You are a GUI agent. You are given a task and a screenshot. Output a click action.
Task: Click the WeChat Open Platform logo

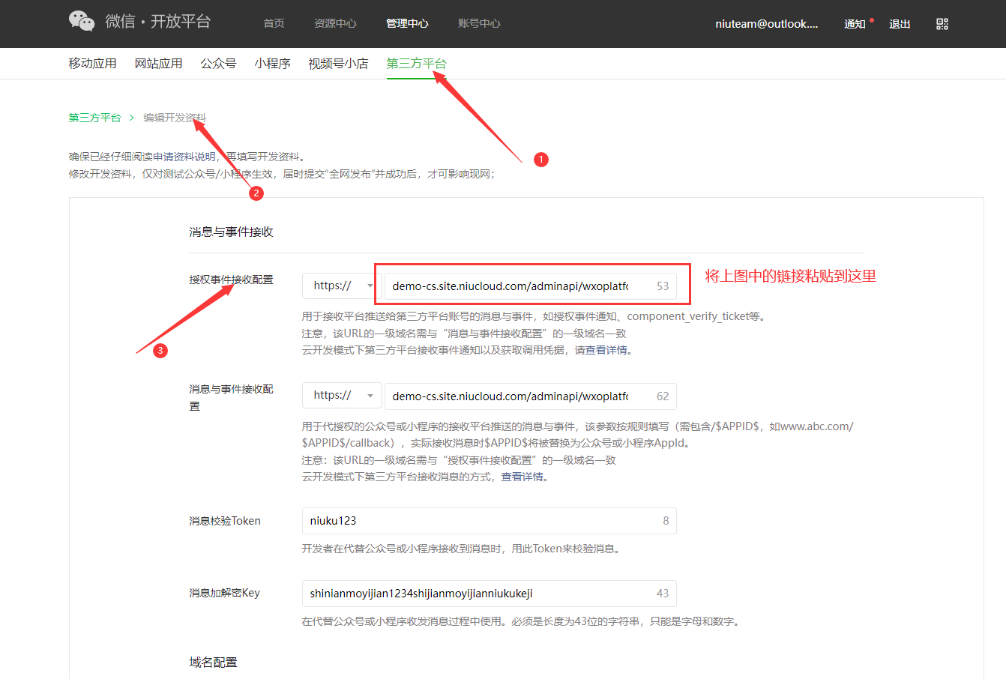click(x=139, y=22)
